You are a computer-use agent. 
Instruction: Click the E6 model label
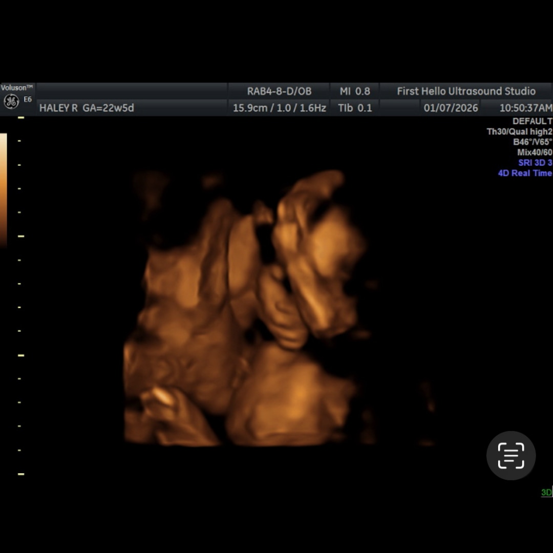point(27,99)
